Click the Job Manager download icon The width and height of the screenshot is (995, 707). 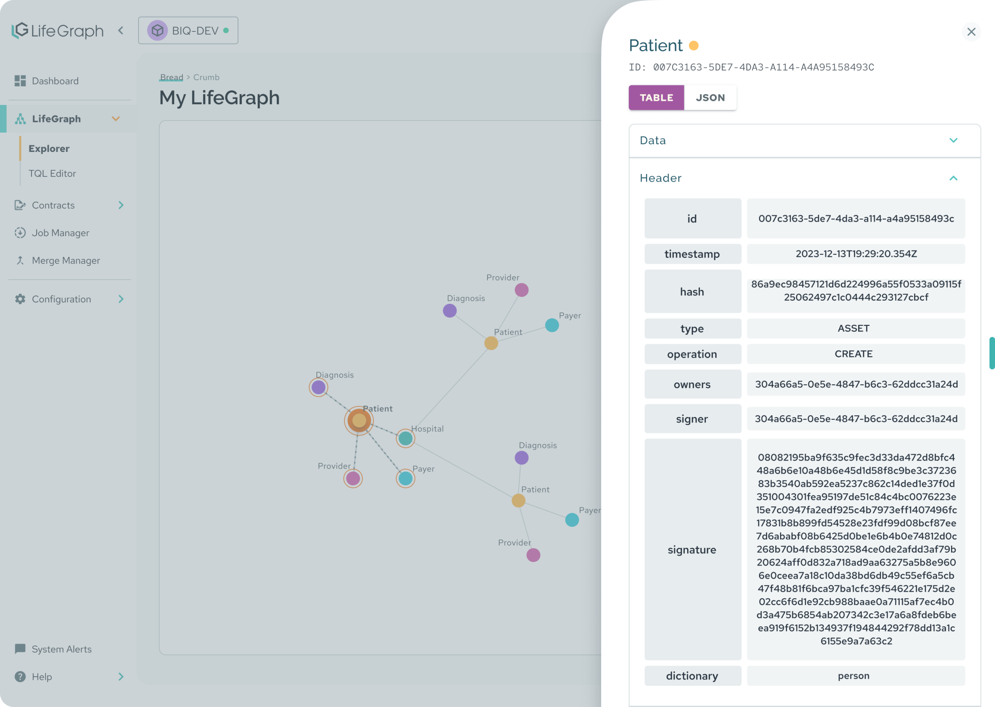point(20,233)
